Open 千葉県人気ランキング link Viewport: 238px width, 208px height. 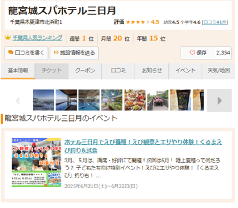point(37,38)
